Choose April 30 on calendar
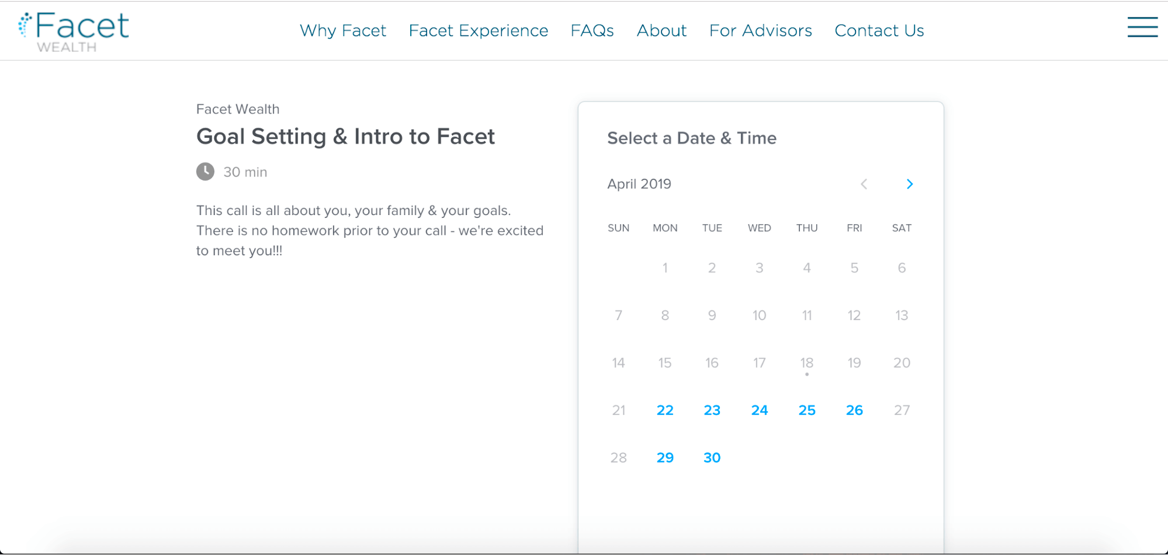Image resolution: width=1168 pixels, height=555 pixels. coord(712,457)
